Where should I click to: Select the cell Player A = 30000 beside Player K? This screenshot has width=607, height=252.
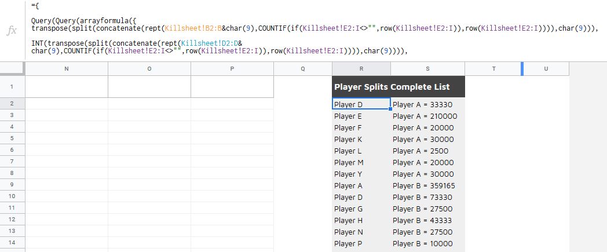pos(428,138)
